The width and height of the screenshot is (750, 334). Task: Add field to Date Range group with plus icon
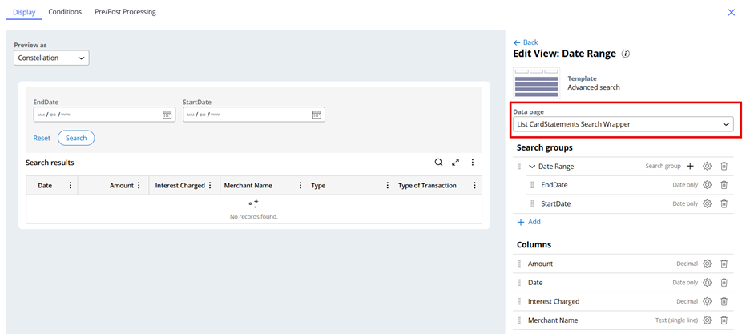tap(690, 167)
